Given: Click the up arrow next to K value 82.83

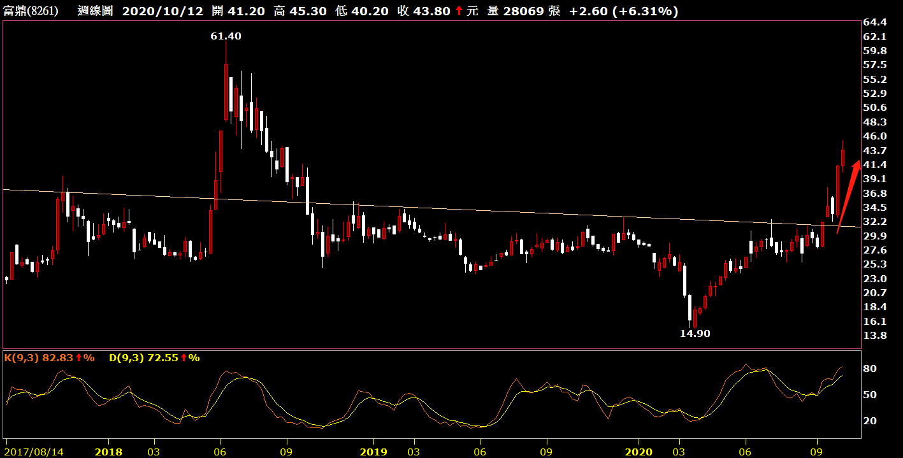Looking at the screenshot, I should 79,358.
